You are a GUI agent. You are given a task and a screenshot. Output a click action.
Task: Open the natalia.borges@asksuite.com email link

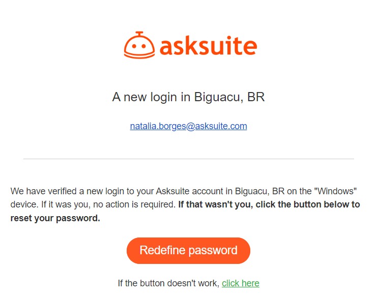click(188, 126)
